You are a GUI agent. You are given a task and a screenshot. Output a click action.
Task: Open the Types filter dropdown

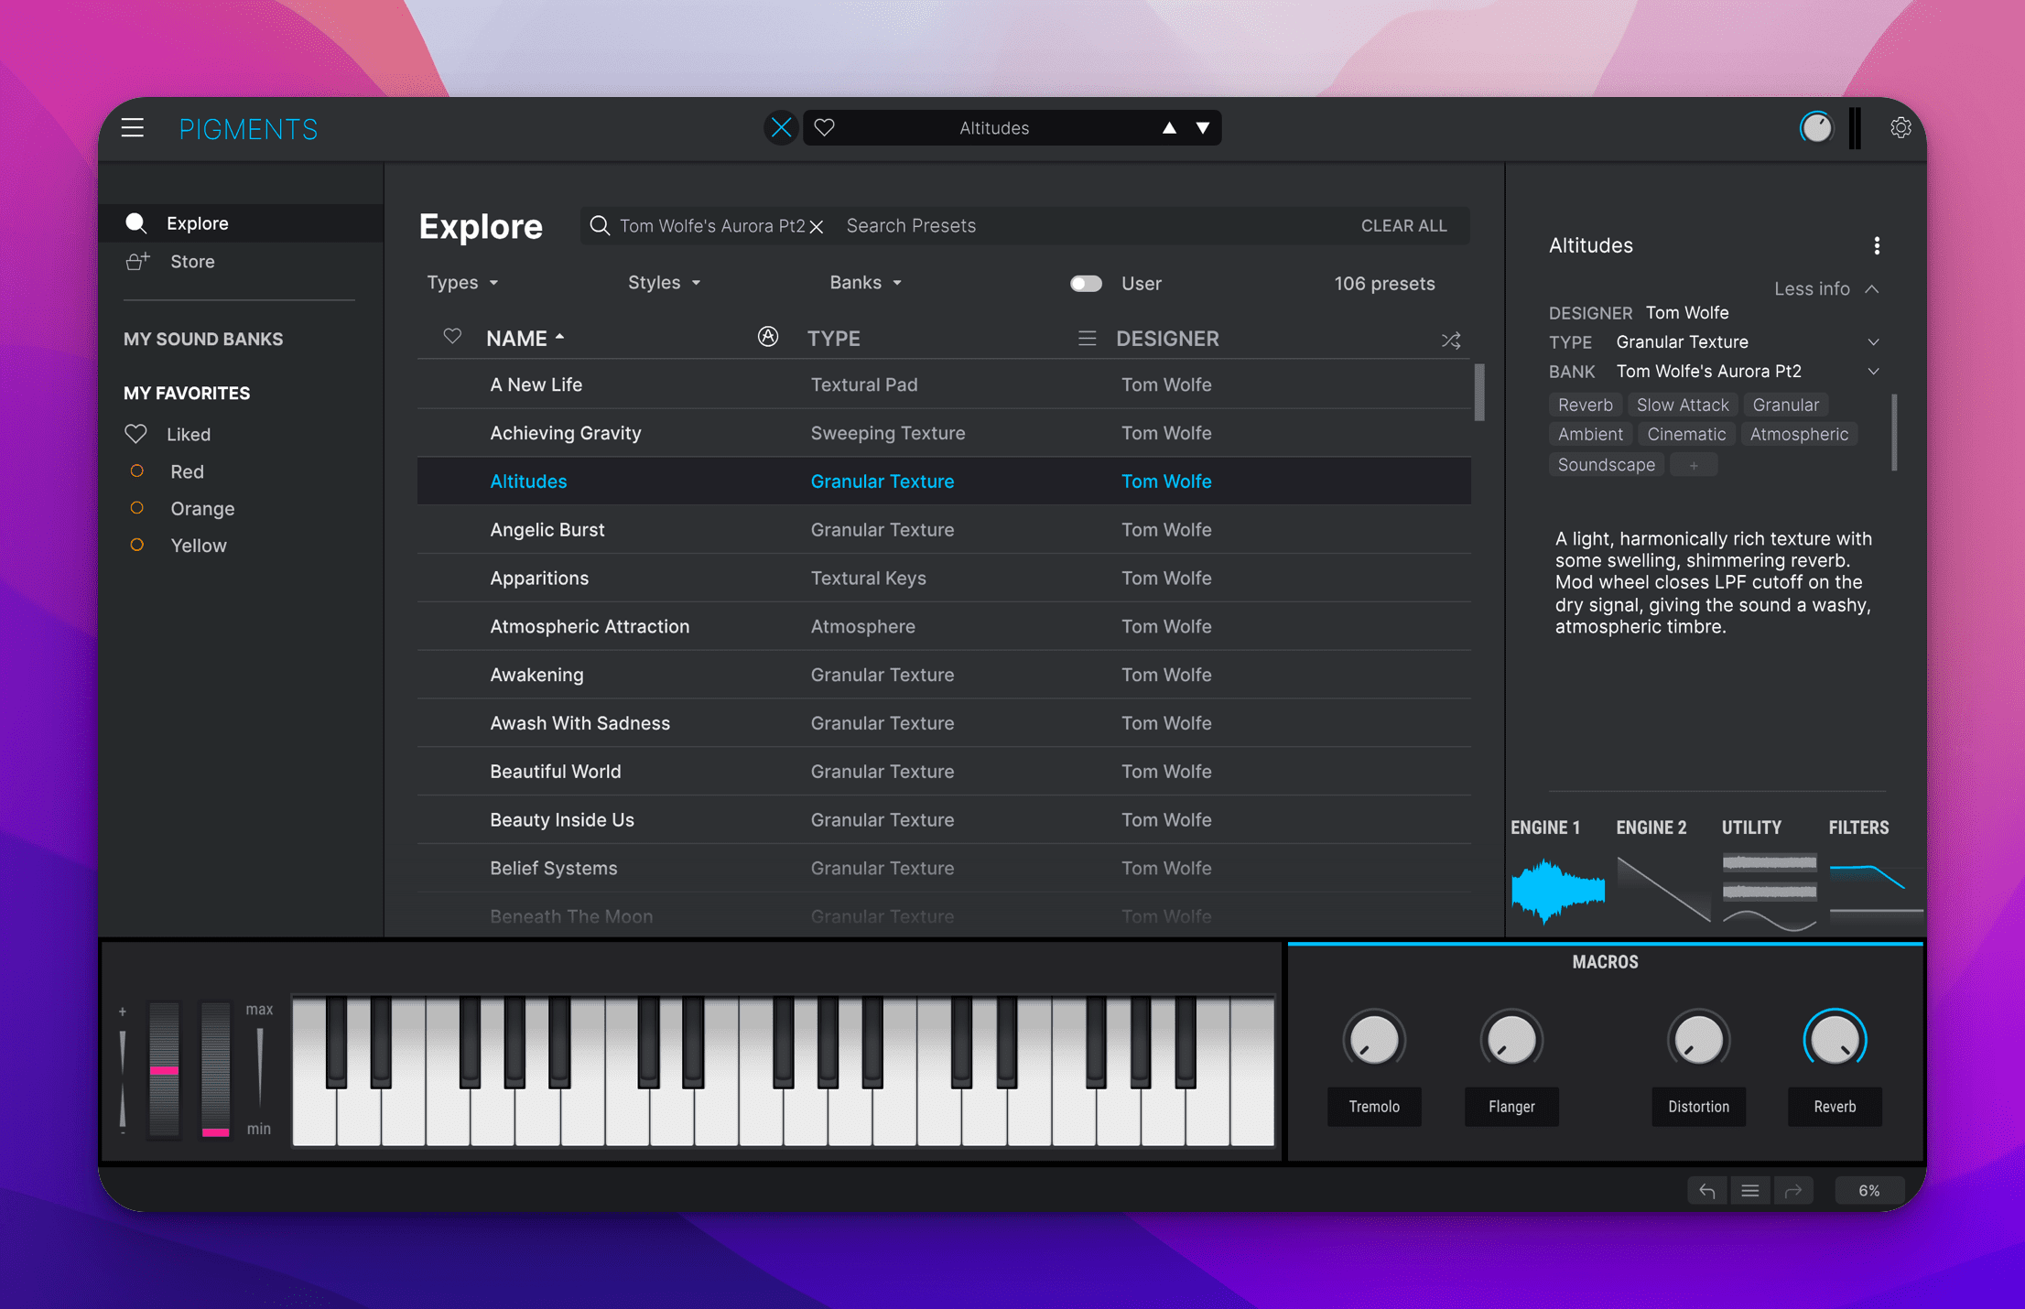pos(462,283)
